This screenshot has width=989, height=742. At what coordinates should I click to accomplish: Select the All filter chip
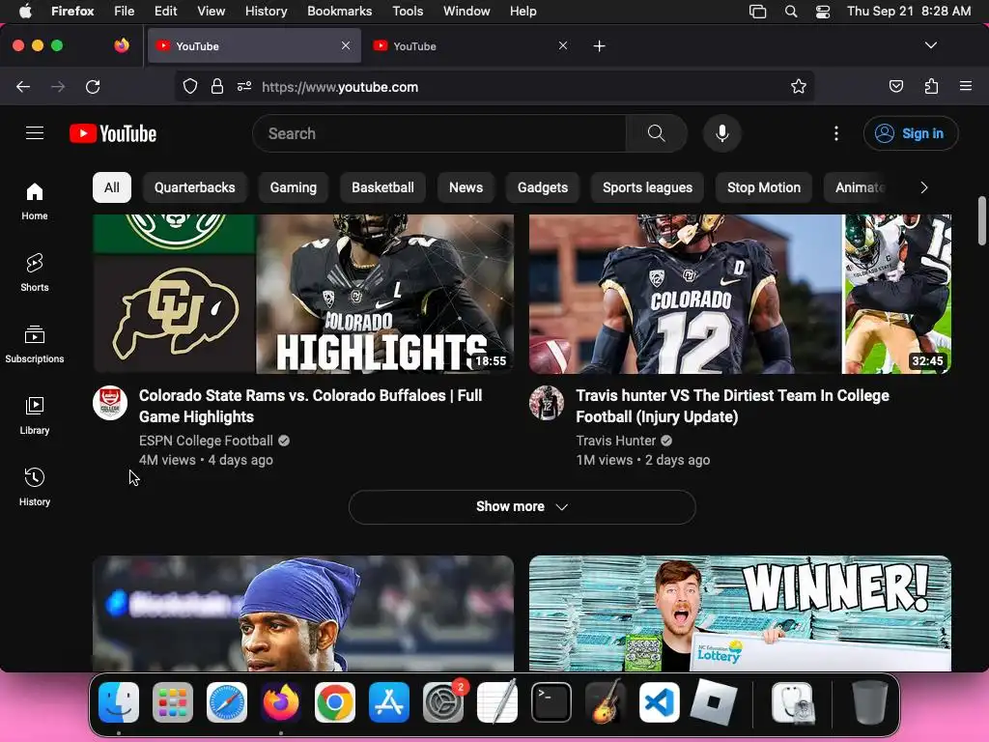pyautogui.click(x=112, y=187)
